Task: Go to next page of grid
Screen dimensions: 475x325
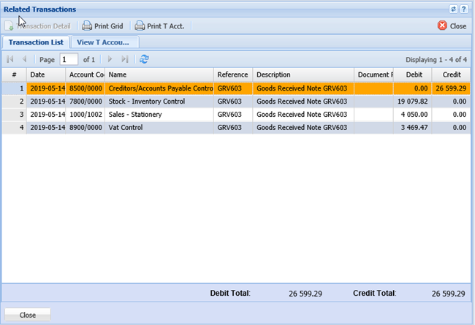Action: [110, 59]
